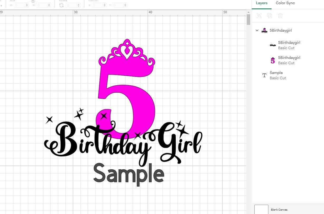Toggle the size lock aspect ratio icon

[x=33, y=1]
